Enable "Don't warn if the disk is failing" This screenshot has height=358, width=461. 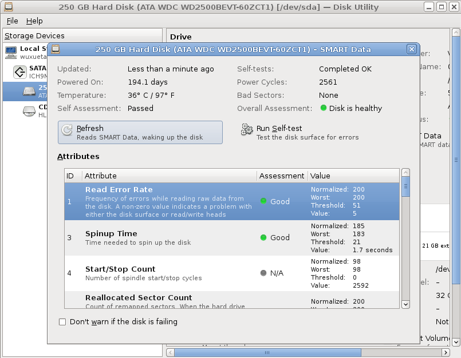(x=62, y=322)
